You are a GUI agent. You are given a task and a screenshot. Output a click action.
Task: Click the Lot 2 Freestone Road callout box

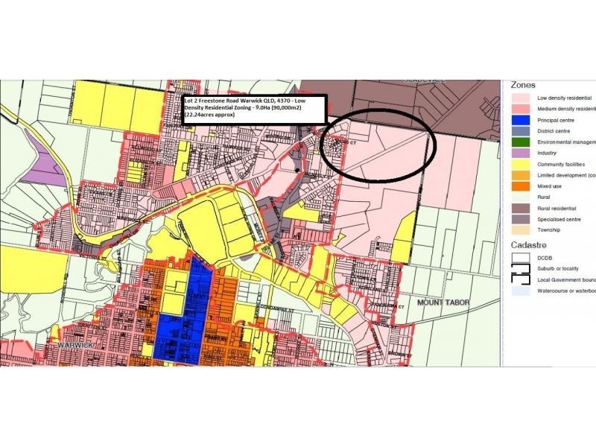pos(253,110)
